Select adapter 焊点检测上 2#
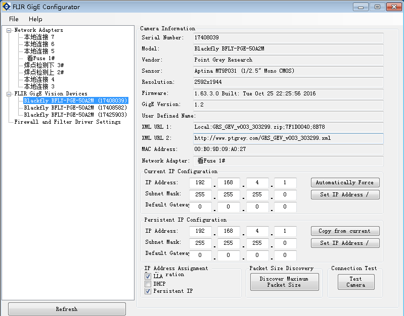This screenshot has width=404, height=316. click(x=44, y=72)
